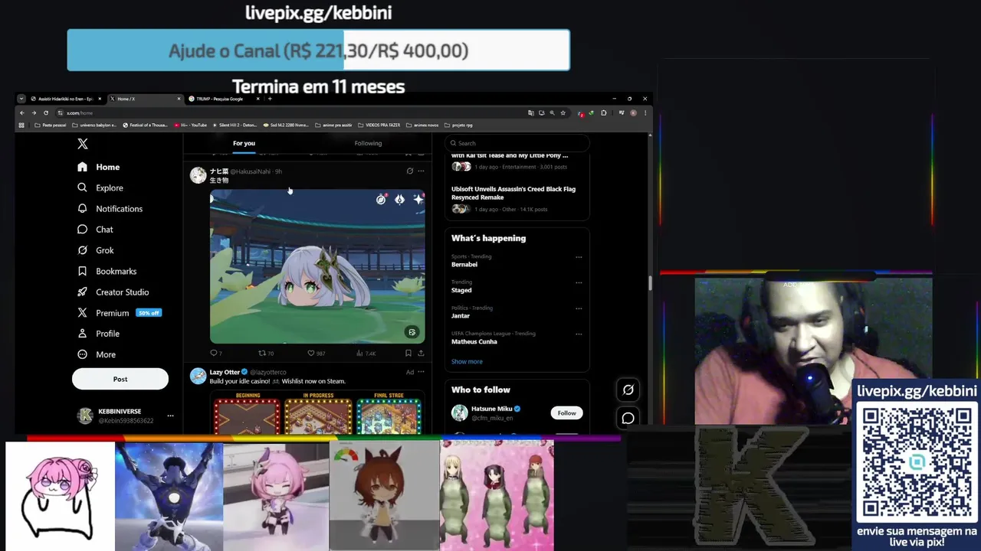Switch to the For you tab
Screen dimensions: 981x551
pos(244,143)
